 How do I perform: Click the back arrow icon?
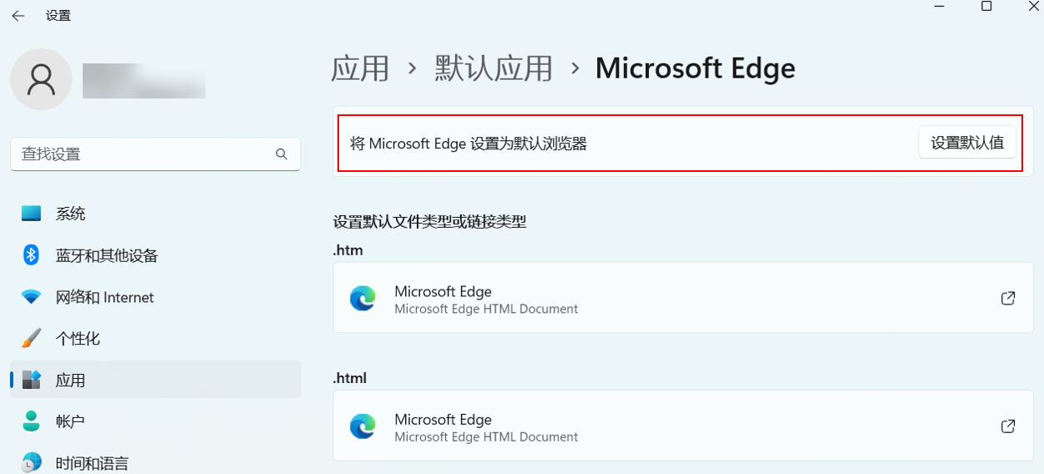pos(18,16)
